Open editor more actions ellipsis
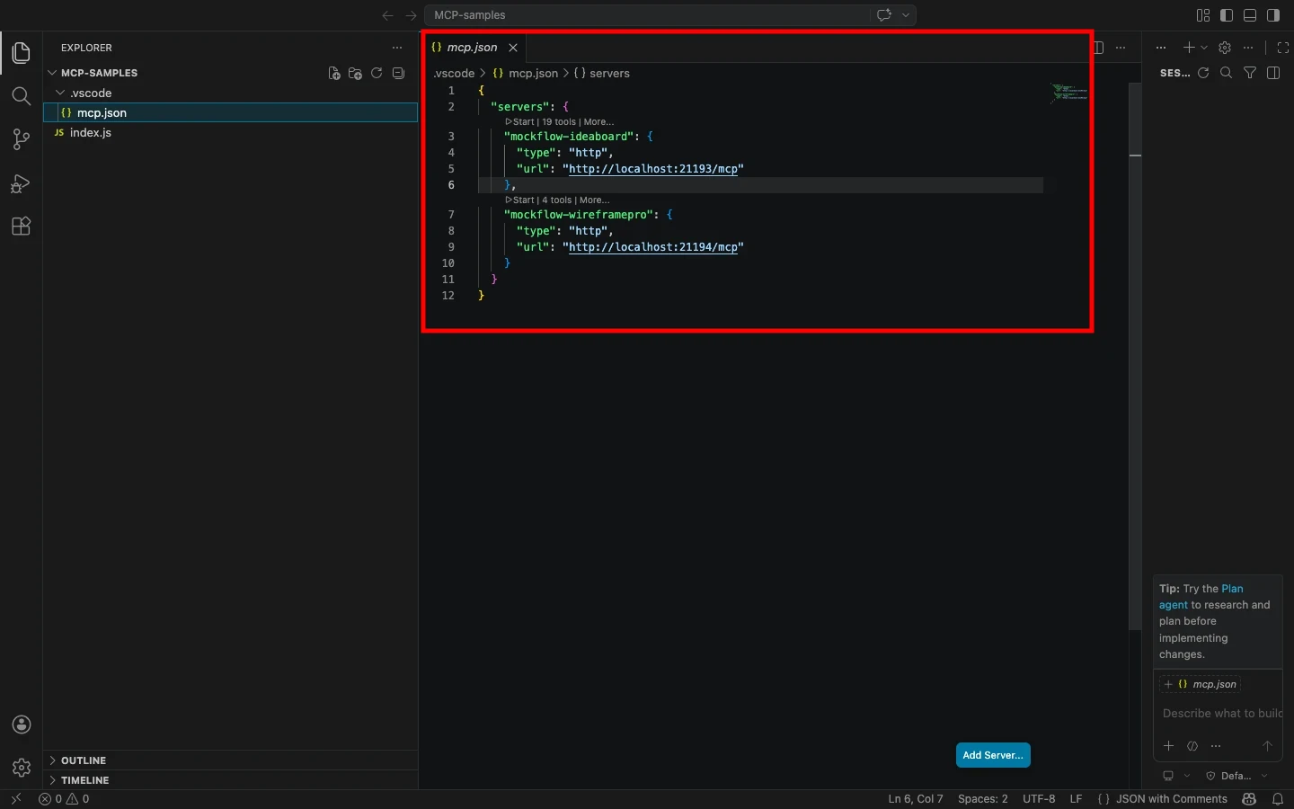The width and height of the screenshot is (1294, 809). tap(1121, 48)
